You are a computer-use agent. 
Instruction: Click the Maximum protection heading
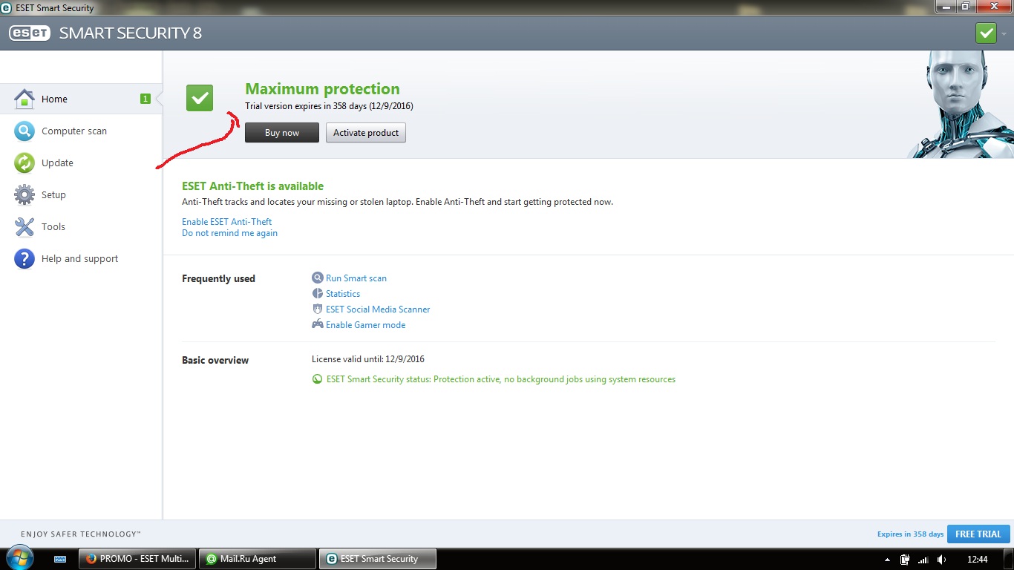[322, 89]
